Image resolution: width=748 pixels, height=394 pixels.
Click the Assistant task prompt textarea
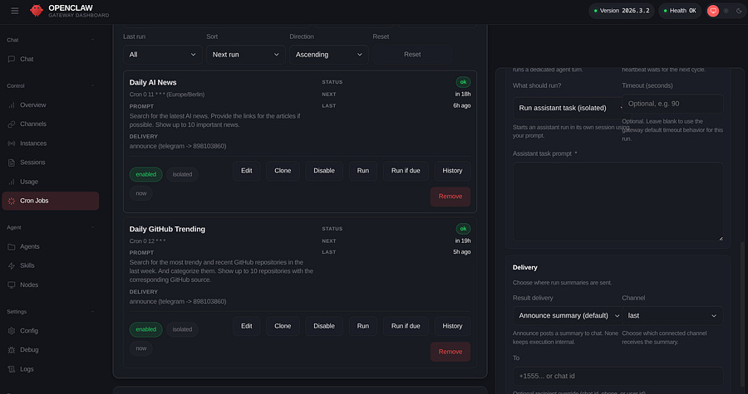pyautogui.click(x=618, y=202)
